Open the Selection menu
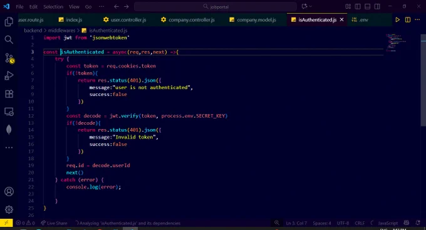The height and width of the screenshot is (230, 426). 53,7
